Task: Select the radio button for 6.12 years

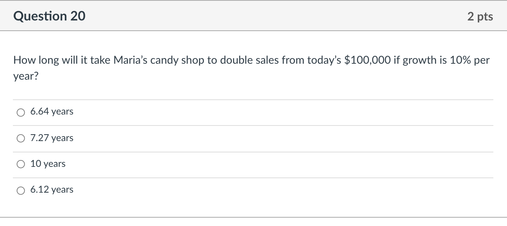Action: tap(21, 190)
